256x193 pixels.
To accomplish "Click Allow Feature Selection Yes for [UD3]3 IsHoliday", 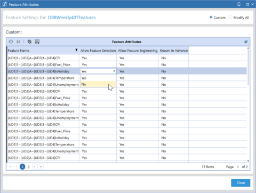I will tap(84, 138).
